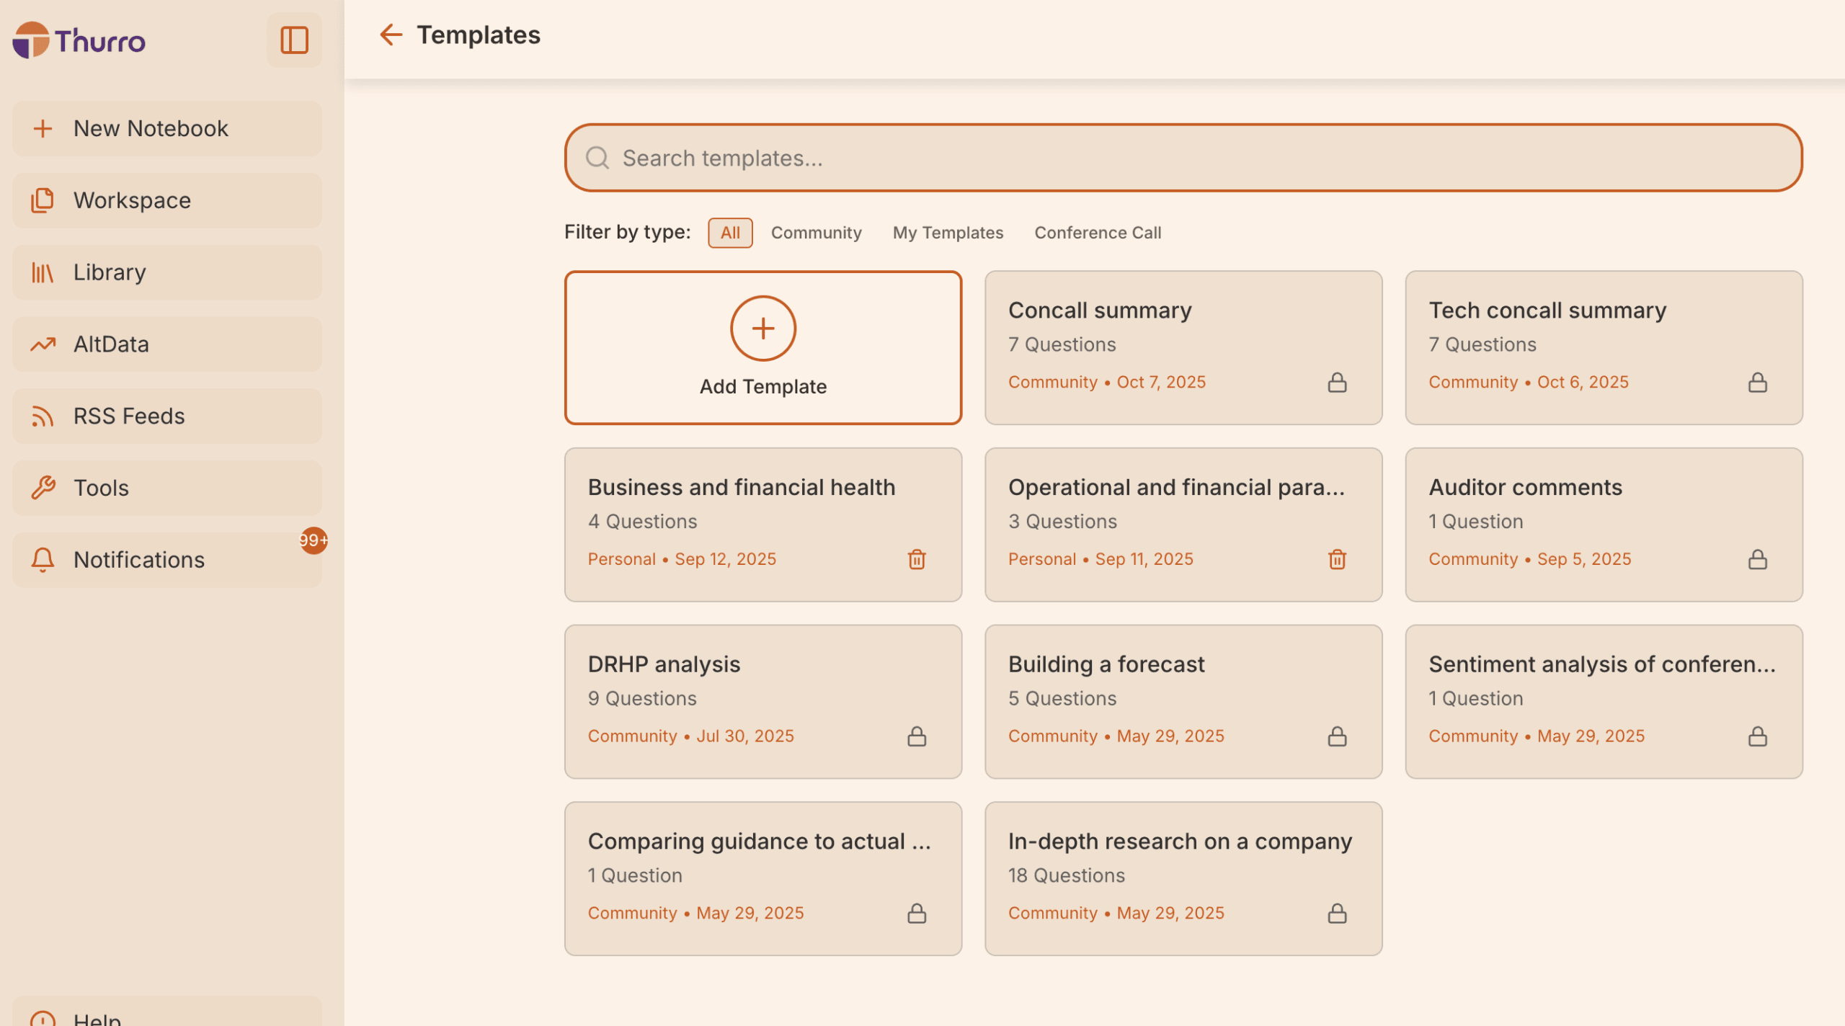
Task: Select the Conference Call filter
Action: (x=1098, y=232)
